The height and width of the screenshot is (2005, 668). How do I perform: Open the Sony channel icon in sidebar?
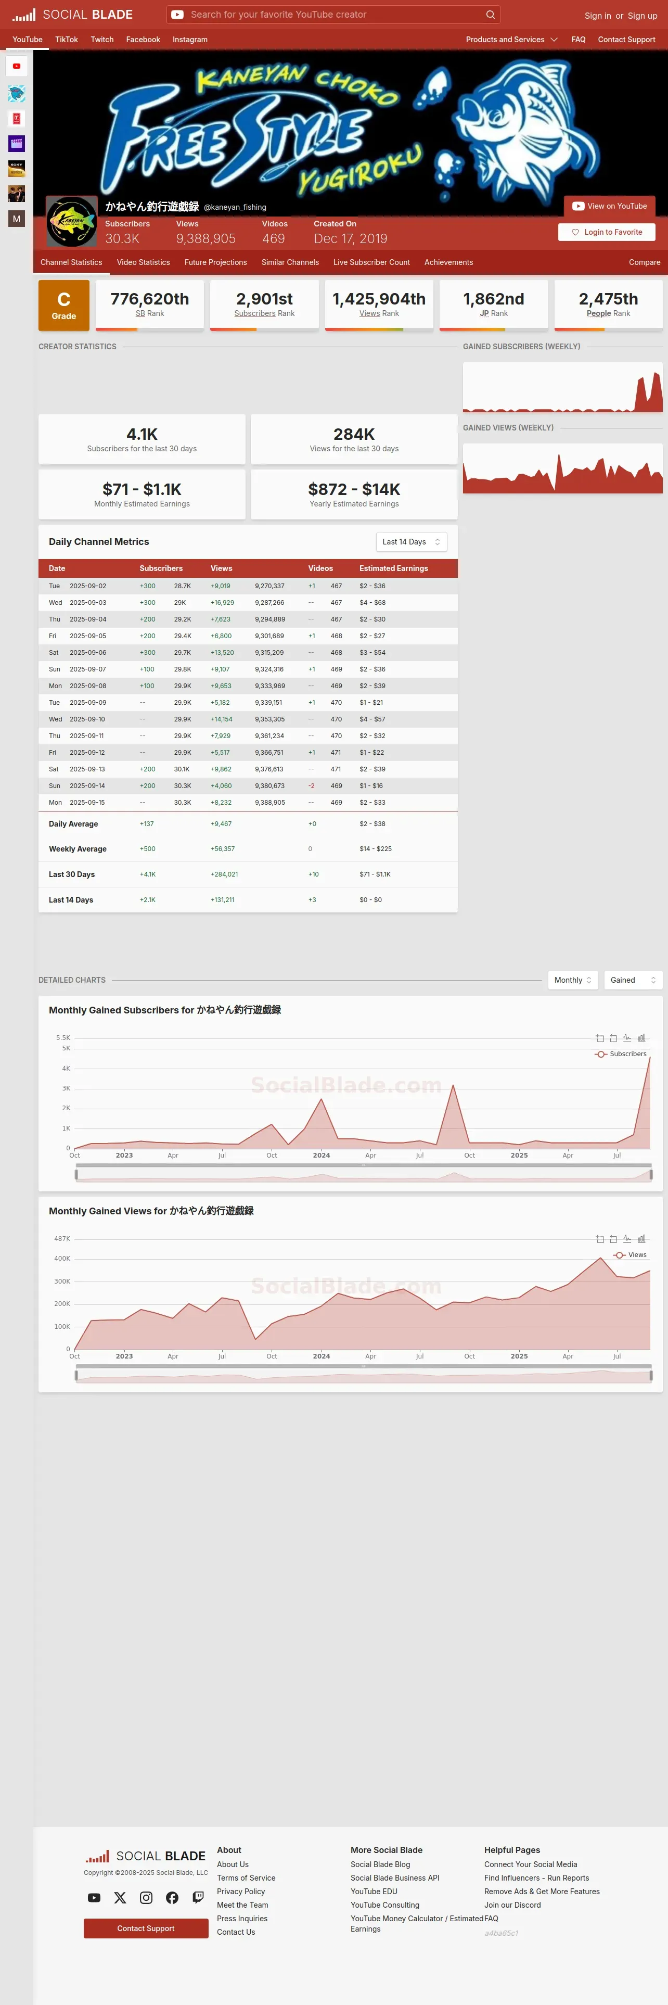(16, 168)
